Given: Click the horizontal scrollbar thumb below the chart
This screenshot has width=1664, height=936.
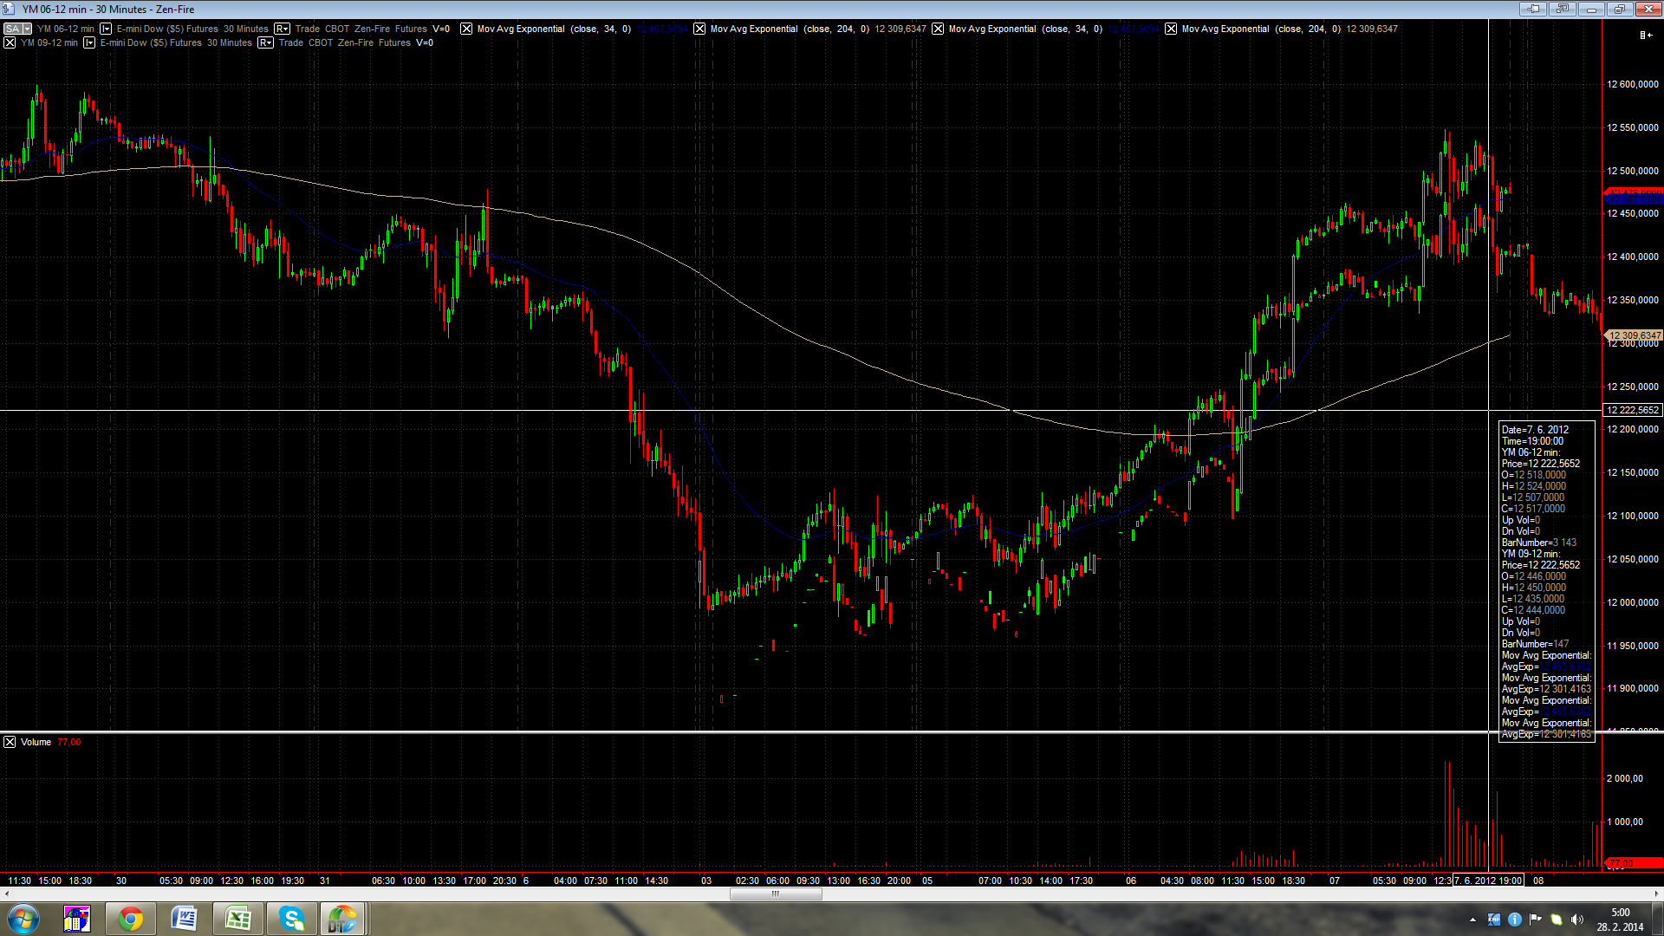Looking at the screenshot, I should [x=775, y=894].
